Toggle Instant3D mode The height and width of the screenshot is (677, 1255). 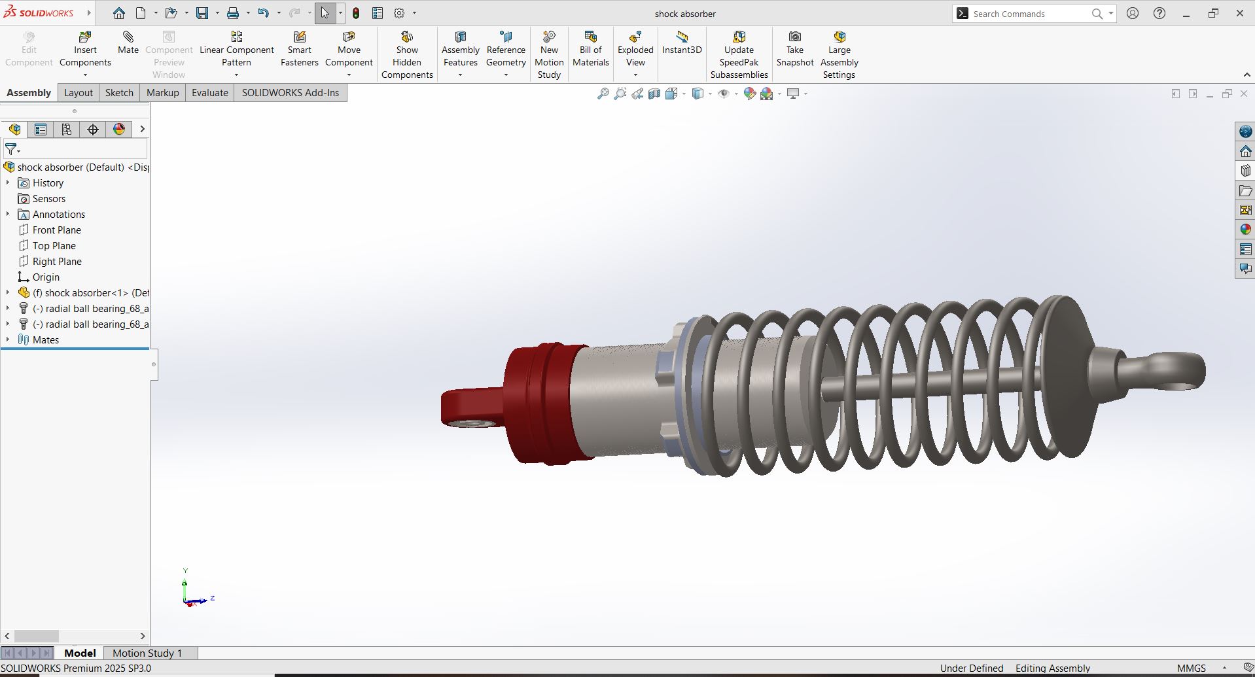682,43
